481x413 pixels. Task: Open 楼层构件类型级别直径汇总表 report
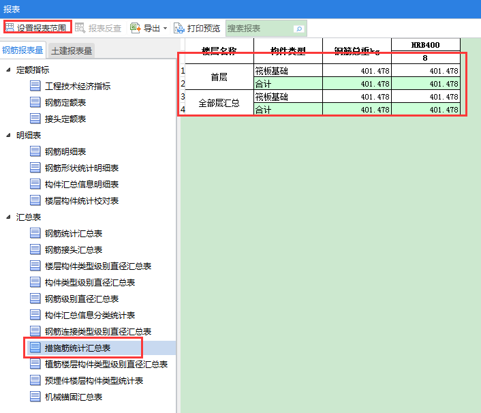pos(98,266)
